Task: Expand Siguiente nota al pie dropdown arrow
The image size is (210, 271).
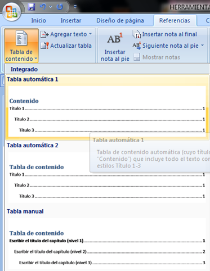Action: (202, 46)
